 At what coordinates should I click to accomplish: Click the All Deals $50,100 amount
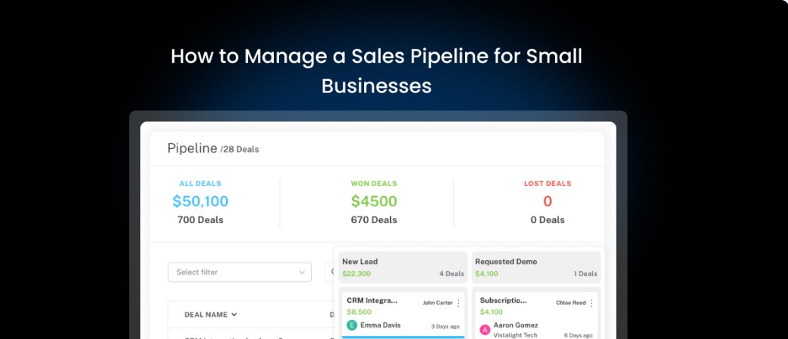200,201
